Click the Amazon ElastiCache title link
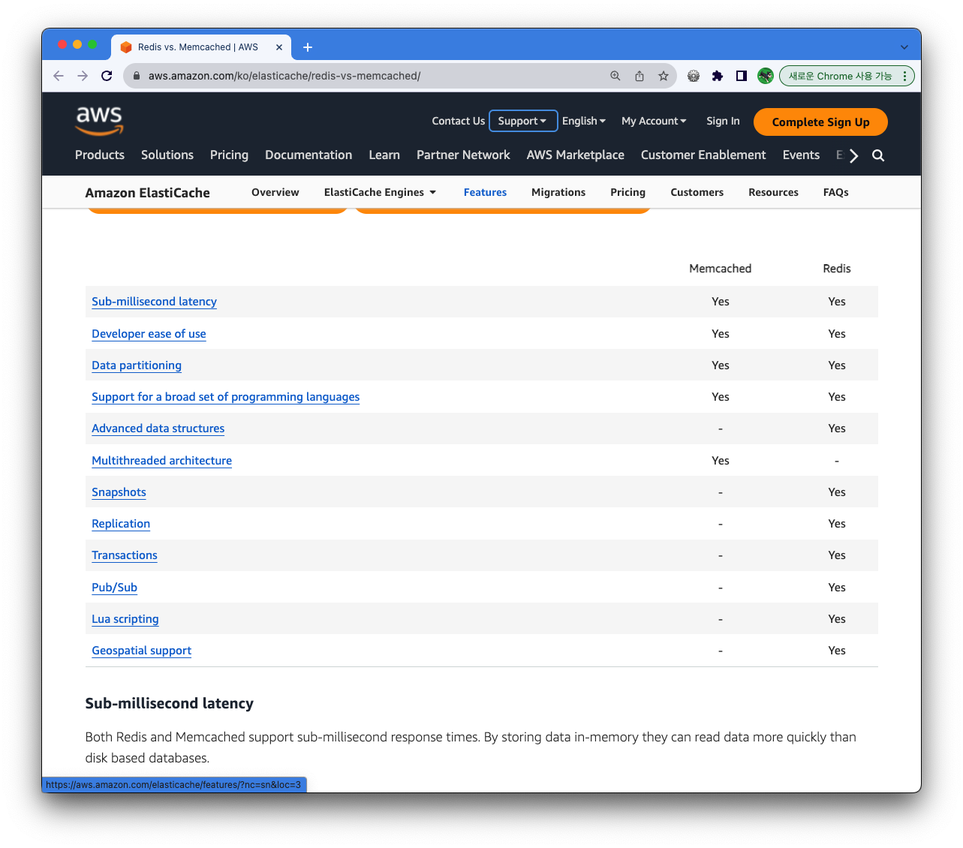 click(148, 193)
